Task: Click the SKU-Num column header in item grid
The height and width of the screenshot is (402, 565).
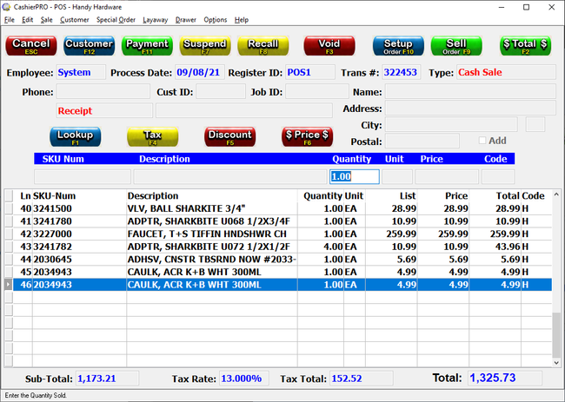Action: coord(55,195)
